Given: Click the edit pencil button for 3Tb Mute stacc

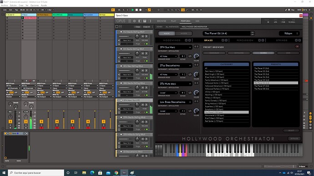Looking at the screenshot, I should click(190, 93).
